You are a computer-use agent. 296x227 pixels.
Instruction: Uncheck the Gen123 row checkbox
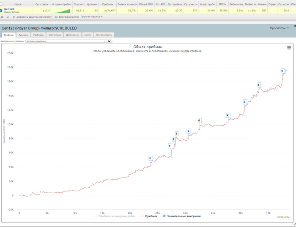click(1, 11)
